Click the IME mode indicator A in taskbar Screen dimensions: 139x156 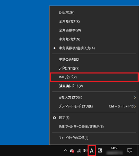pyautogui.click(x=92, y=150)
